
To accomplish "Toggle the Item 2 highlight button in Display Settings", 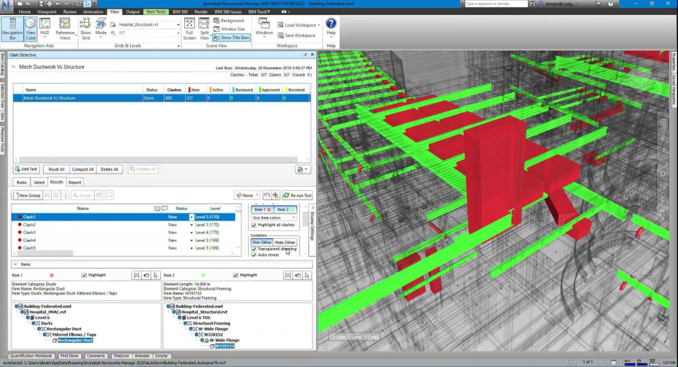I will coord(285,210).
